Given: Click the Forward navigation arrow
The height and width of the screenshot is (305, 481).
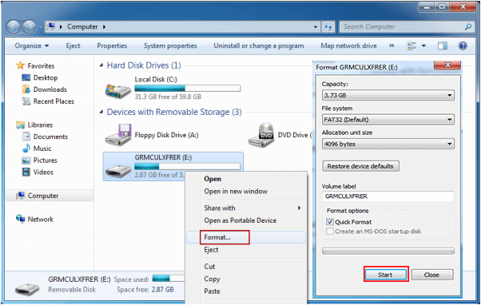Looking at the screenshot, I should [30, 27].
